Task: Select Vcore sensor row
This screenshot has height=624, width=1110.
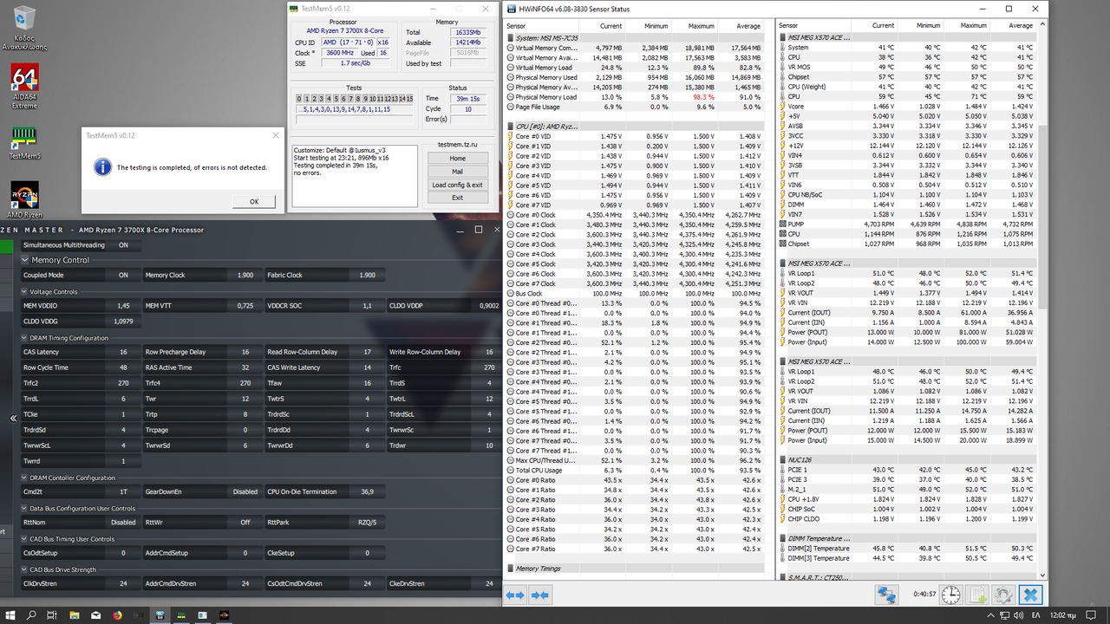Action: 907,107
